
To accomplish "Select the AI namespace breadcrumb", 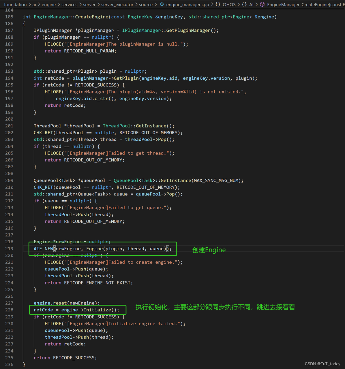I will tap(251, 5).
